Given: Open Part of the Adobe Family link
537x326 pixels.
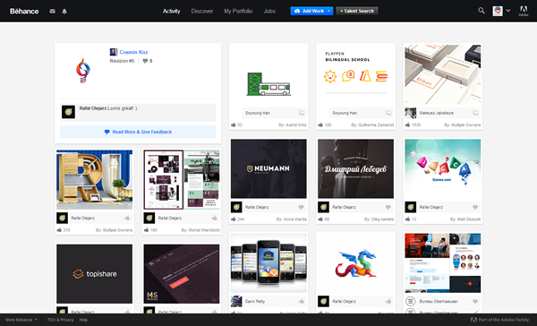Looking at the screenshot, I should (x=499, y=320).
